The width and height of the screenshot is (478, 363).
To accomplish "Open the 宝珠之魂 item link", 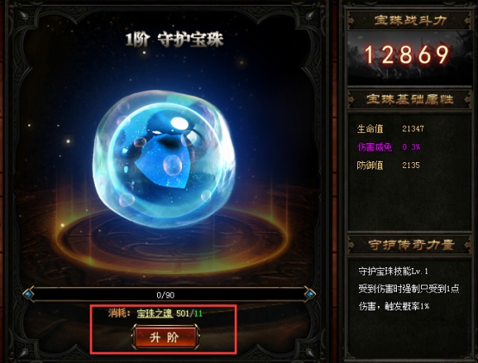I will (154, 313).
